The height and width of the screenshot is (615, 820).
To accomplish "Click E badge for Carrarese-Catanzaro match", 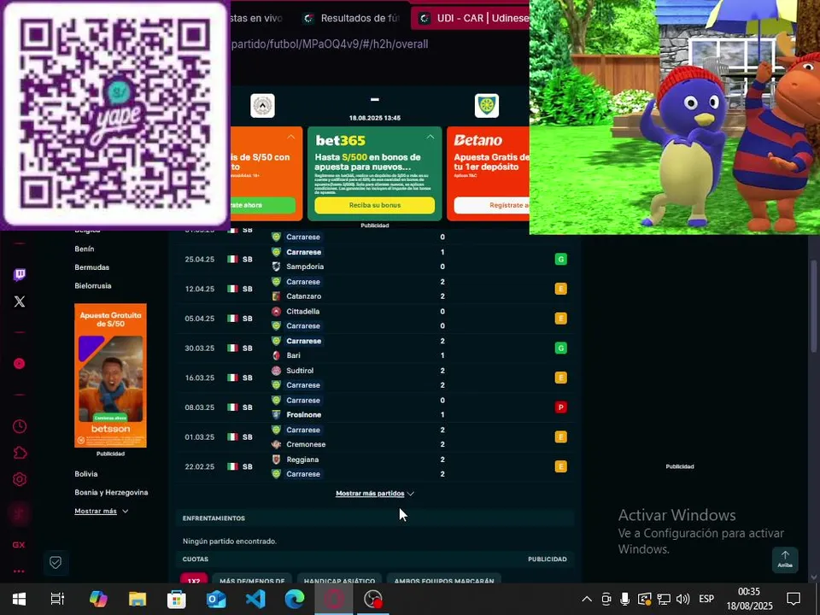I will tap(560, 289).
